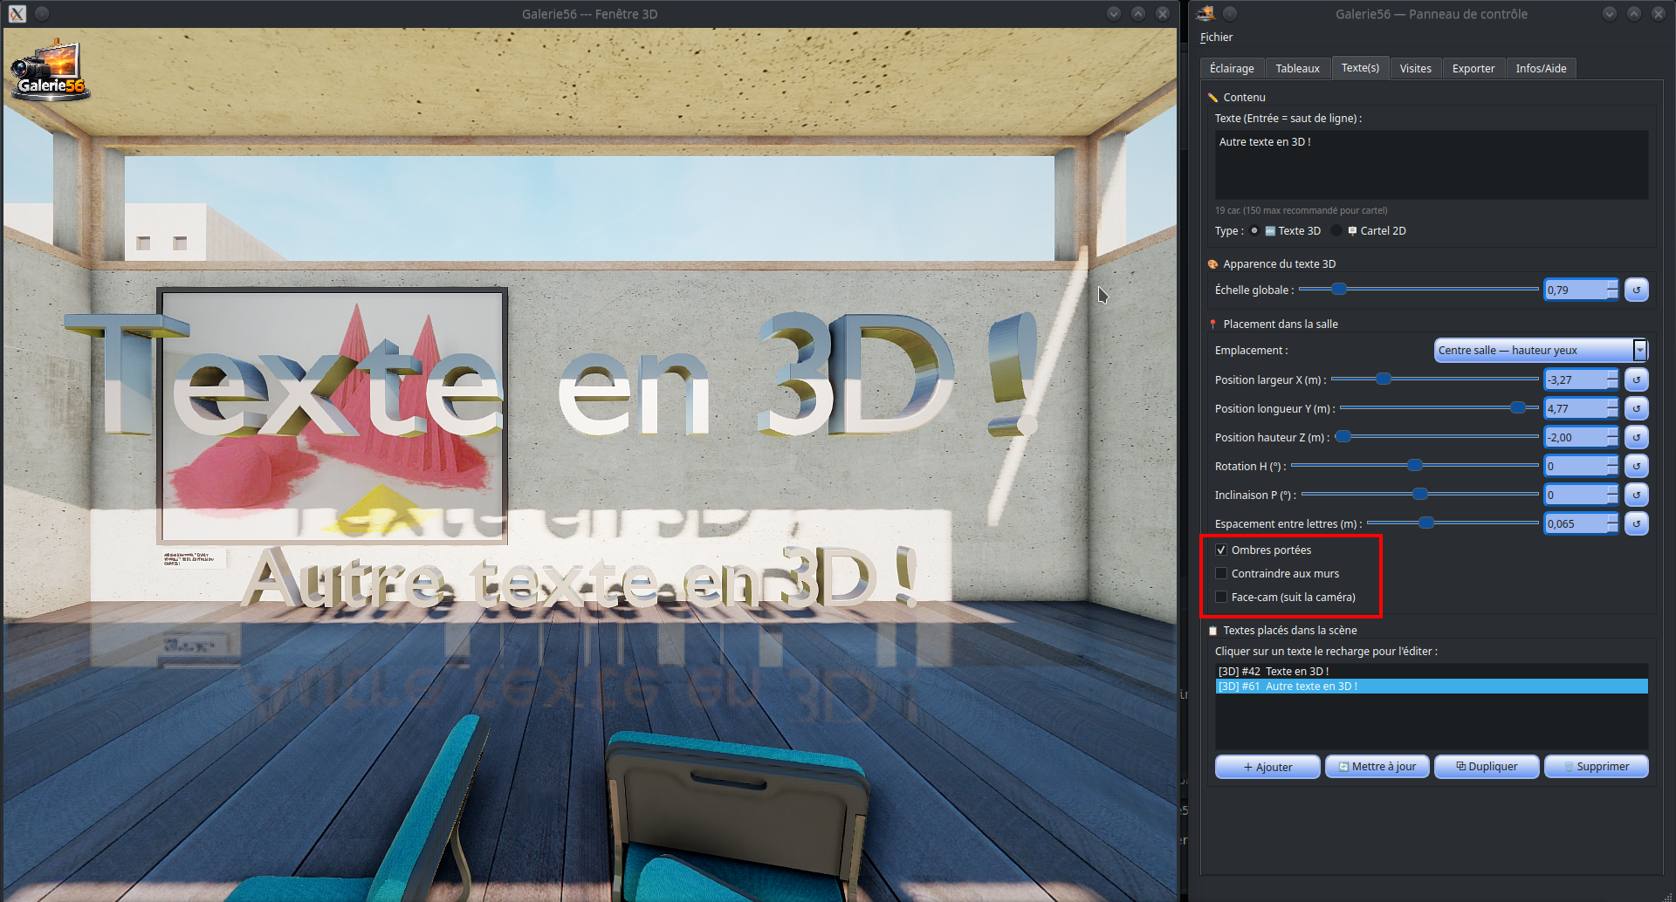Select list entry '[3D] #42 Texte en 3D !'
1676x902 pixels.
pos(1432,672)
